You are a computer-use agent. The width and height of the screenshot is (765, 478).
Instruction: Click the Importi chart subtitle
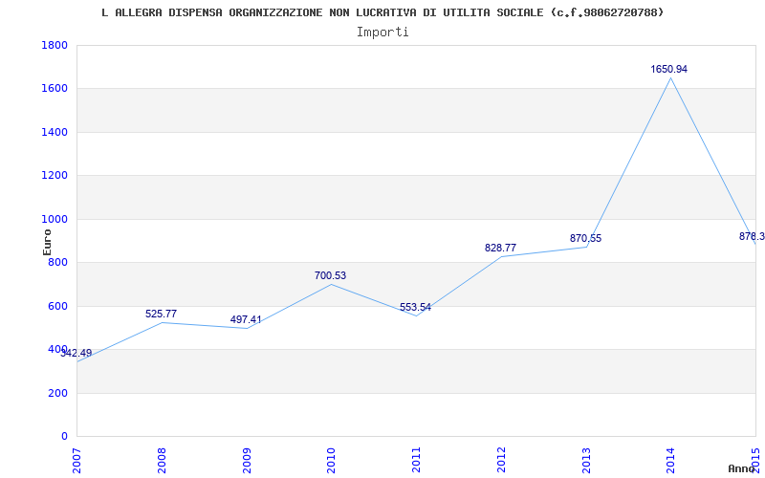pyautogui.click(x=382, y=33)
